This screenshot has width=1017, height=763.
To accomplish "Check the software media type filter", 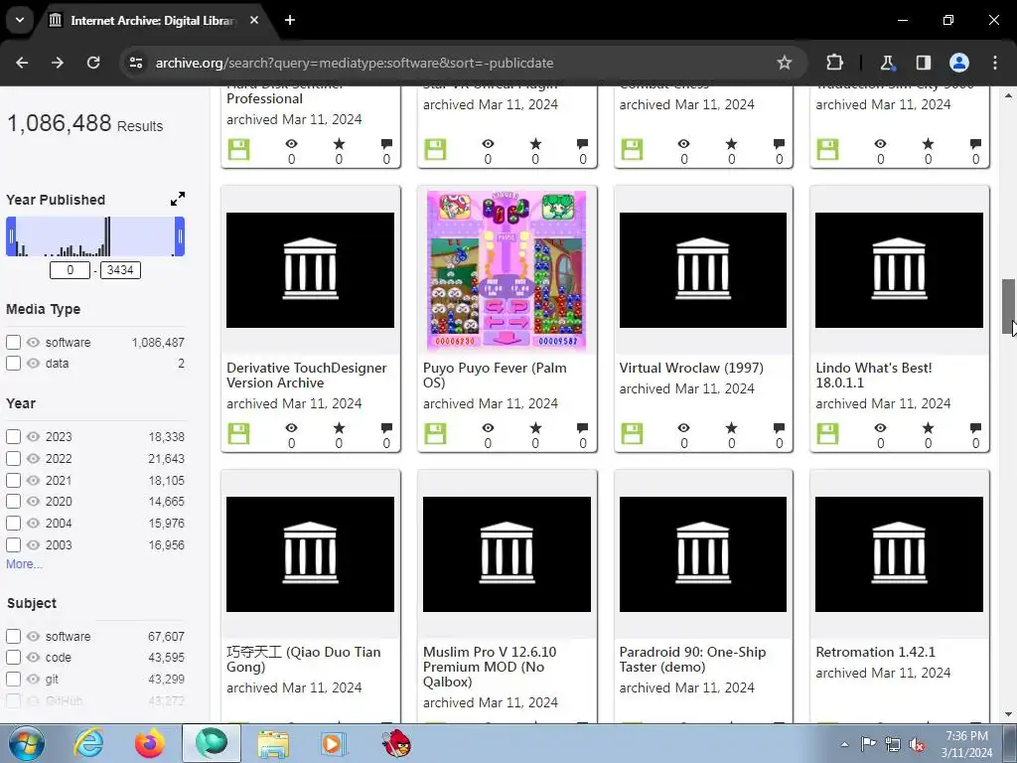I will point(13,342).
